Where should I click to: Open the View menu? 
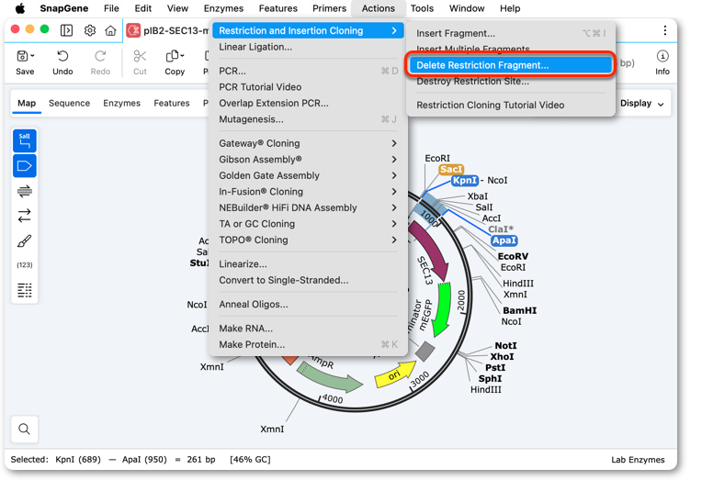click(x=177, y=8)
